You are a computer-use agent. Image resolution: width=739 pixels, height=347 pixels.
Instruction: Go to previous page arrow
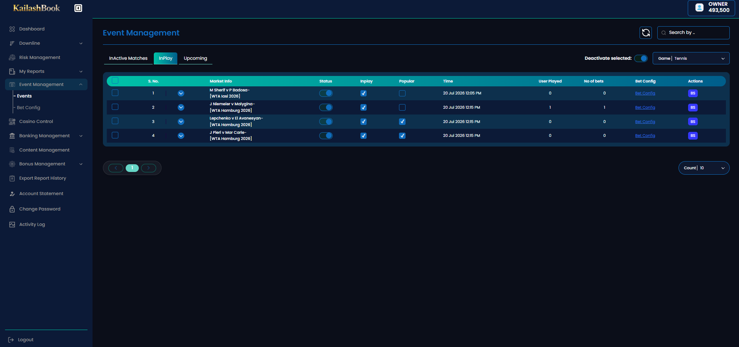pyautogui.click(x=116, y=168)
